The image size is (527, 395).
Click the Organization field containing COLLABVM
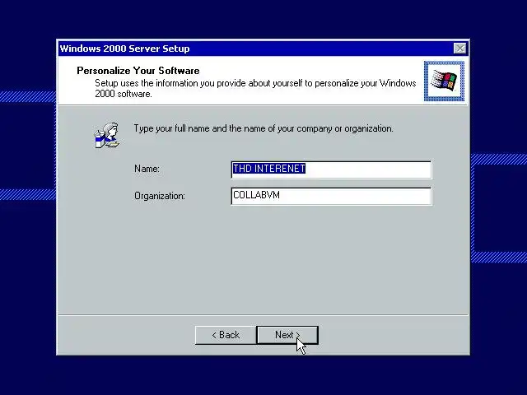point(331,196)
